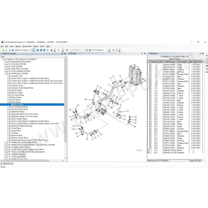
Task: Click the top grey icon on right sidebar
Action: point(207,55)
